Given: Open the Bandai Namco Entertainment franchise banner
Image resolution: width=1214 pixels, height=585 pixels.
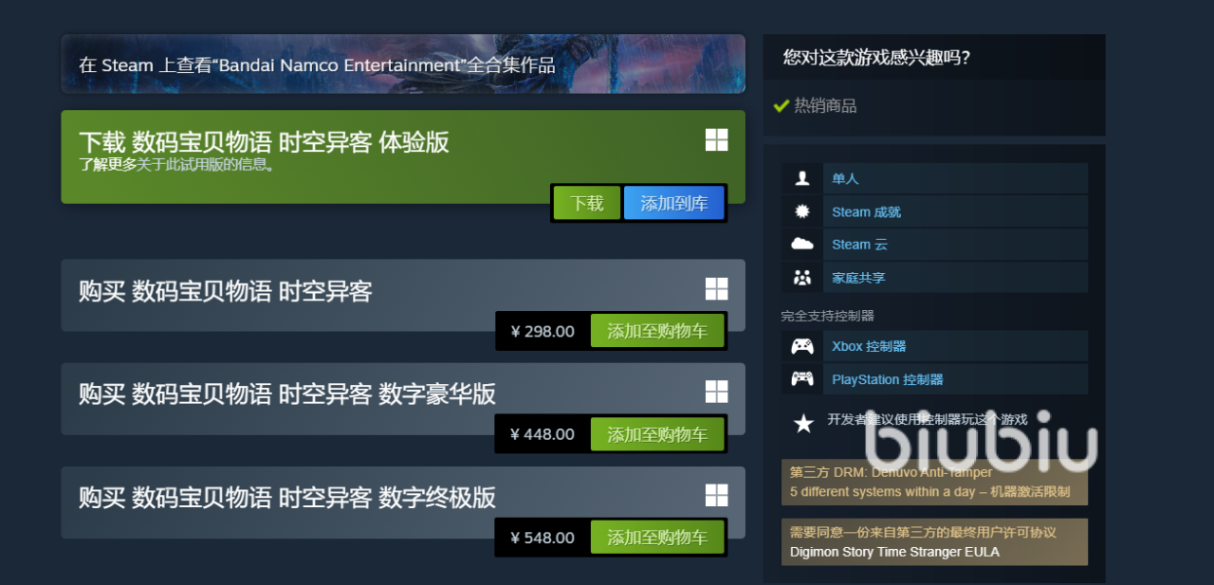Looking at the screenshot, I should (403, 64).
